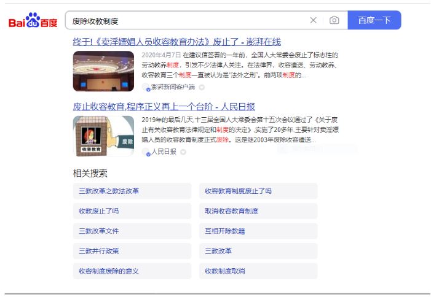Viewport: 431px width, 297px height.
Task: Click 澎湃新闻客户端 source label
Action: coord(173,87)
